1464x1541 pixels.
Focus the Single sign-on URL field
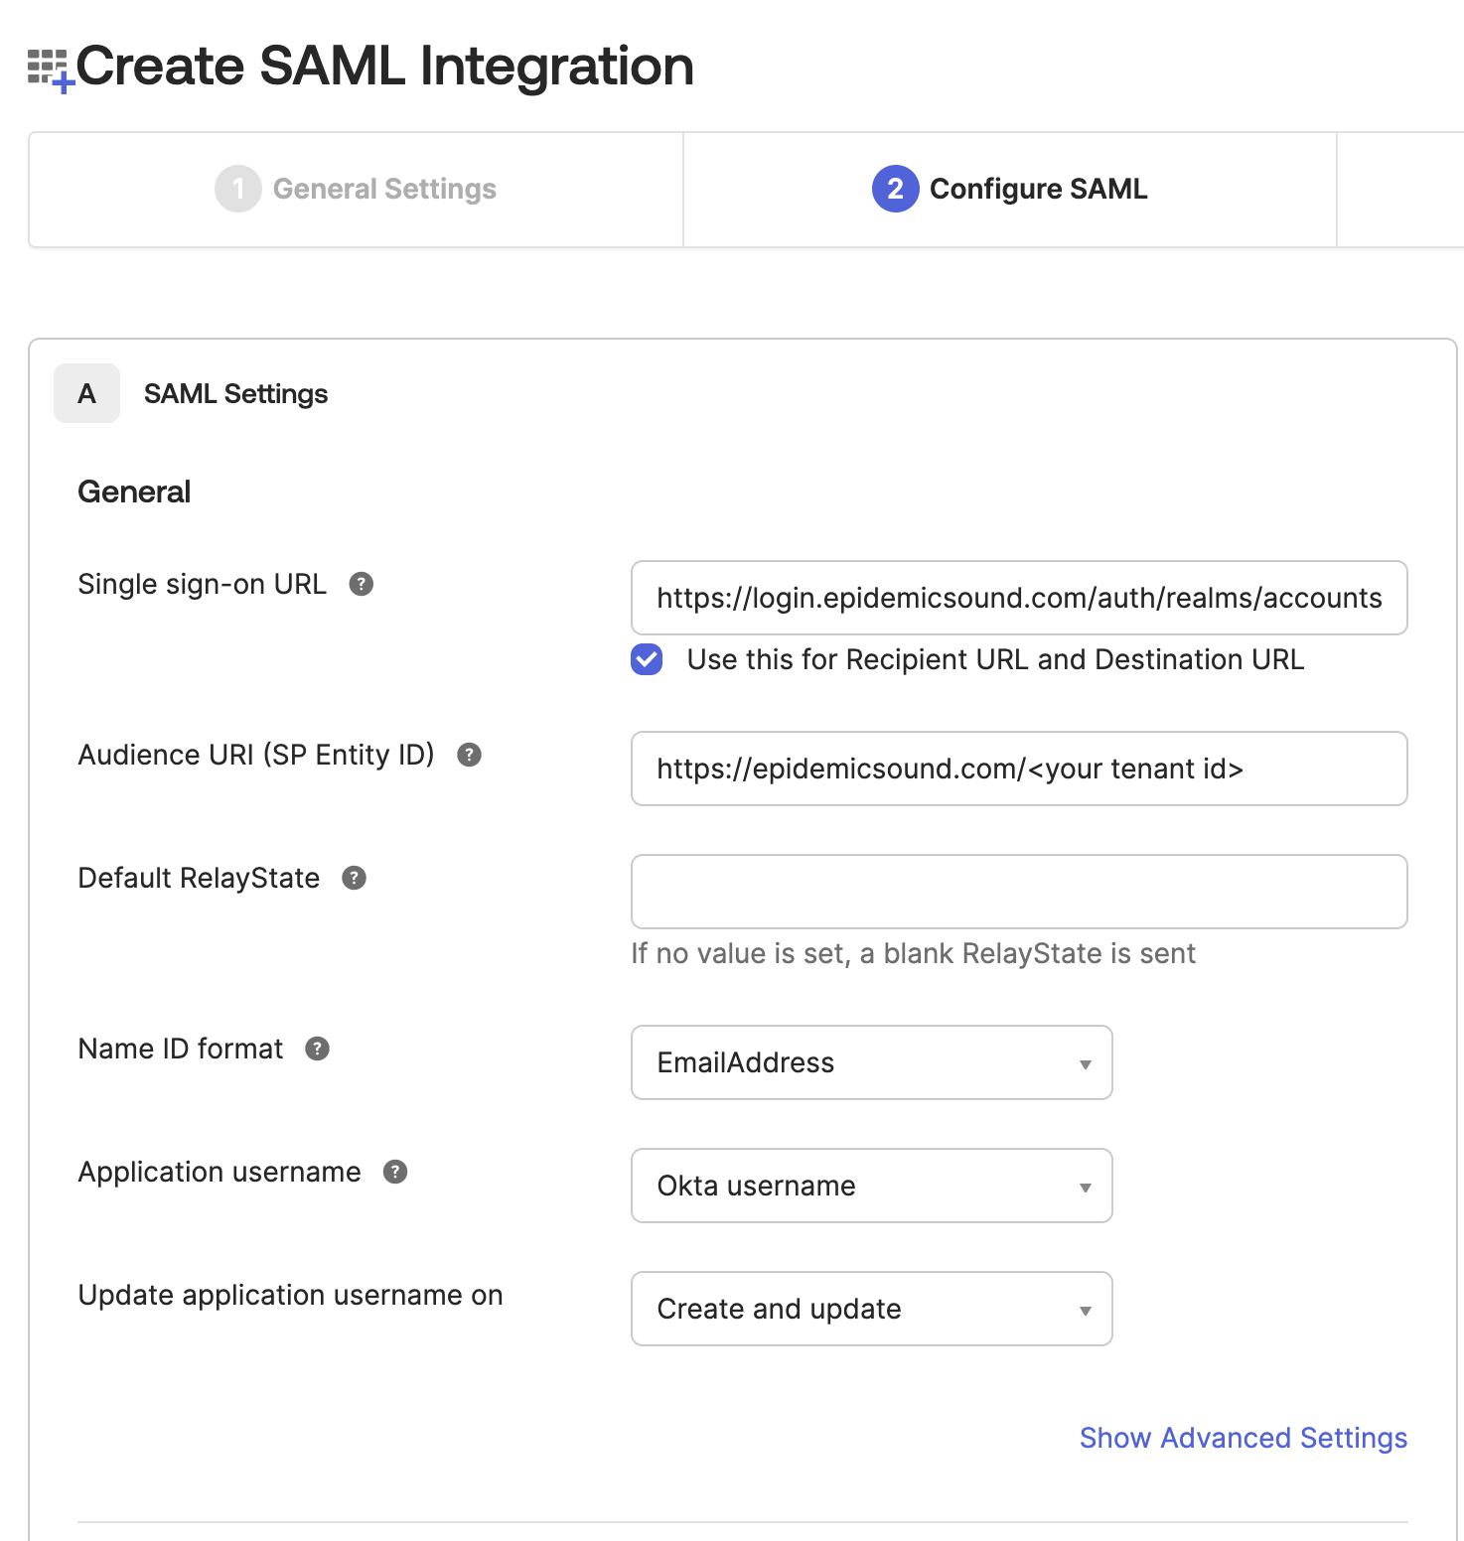pyautogui.click(x=1019, y=598)
